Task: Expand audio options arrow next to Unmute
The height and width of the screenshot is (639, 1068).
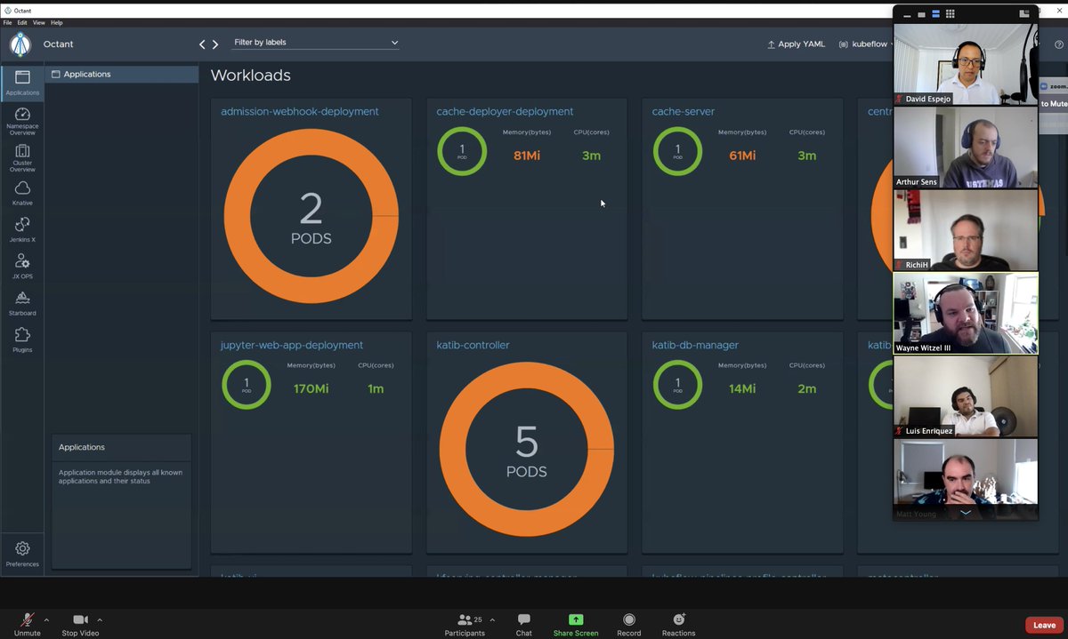Action: coord(46,619)
